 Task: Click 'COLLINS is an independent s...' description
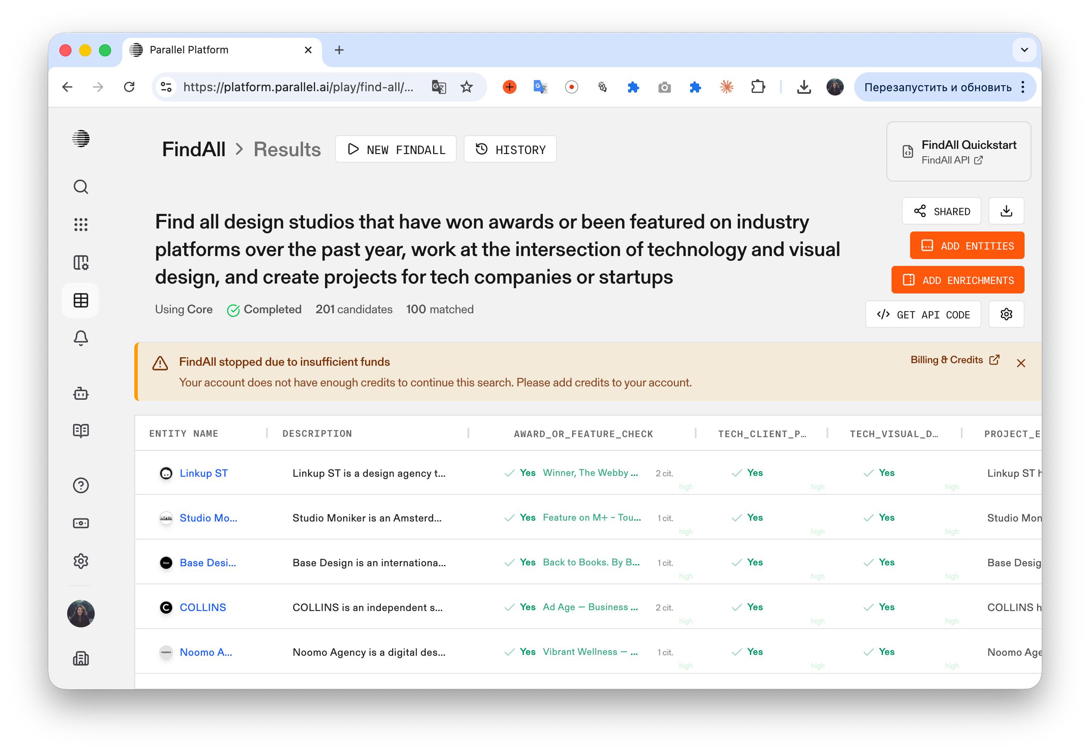coord(367,608)
